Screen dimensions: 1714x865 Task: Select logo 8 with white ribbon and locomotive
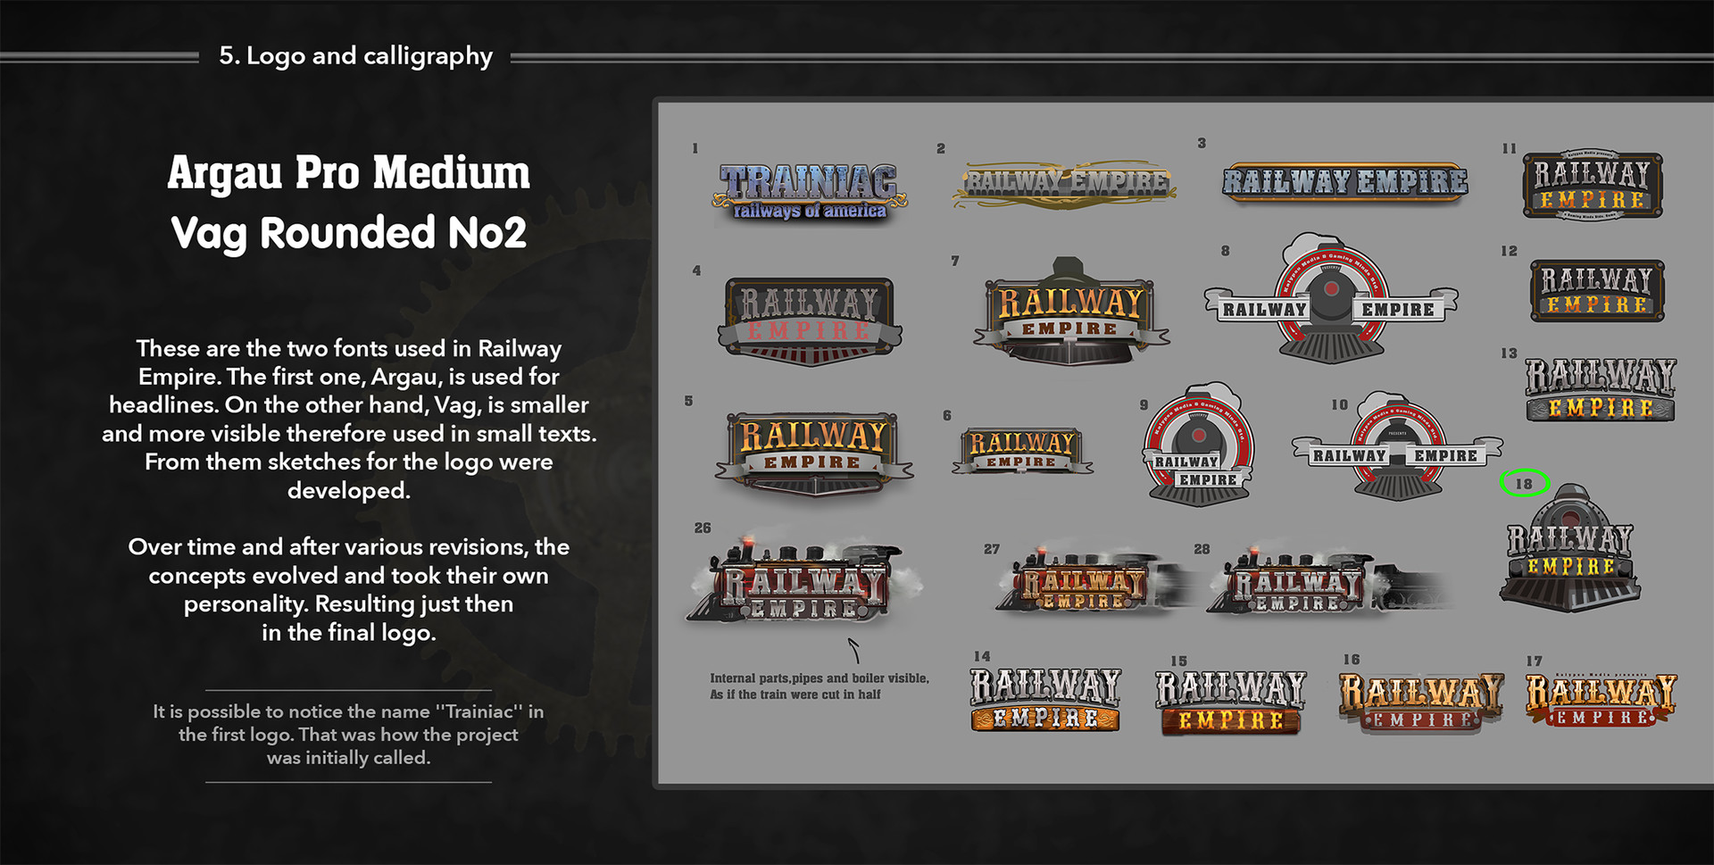pos(1330,304)
